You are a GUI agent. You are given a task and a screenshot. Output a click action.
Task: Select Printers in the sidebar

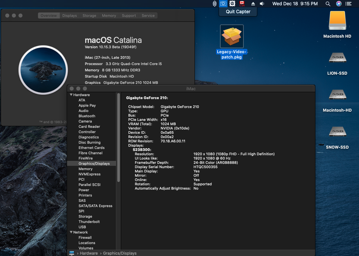(x=91, y=195)
